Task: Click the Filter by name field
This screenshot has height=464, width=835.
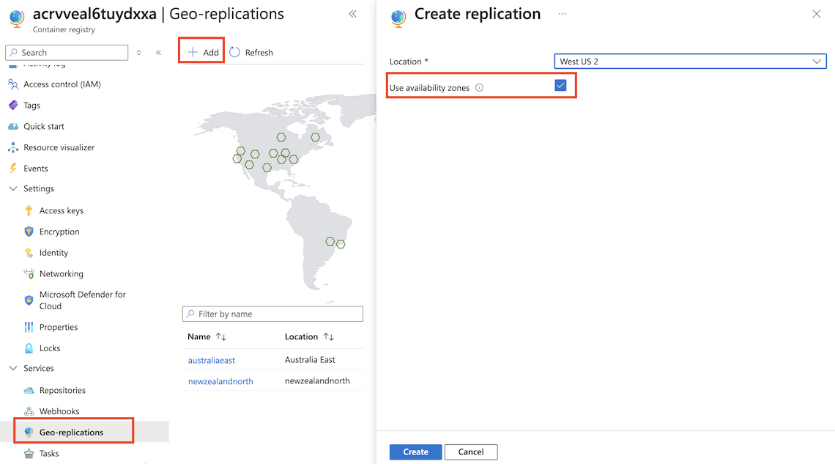Action: coord(272,314)
